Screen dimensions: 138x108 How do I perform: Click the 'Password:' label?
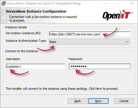[76, 59]
